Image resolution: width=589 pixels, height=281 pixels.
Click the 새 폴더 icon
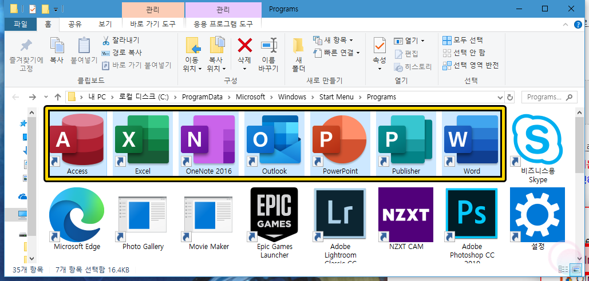299,46
